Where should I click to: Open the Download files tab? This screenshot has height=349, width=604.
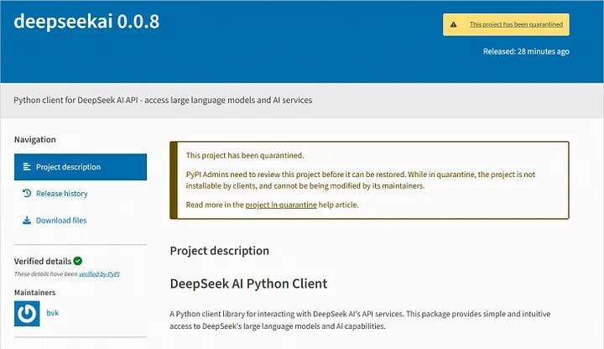point(61,221)
